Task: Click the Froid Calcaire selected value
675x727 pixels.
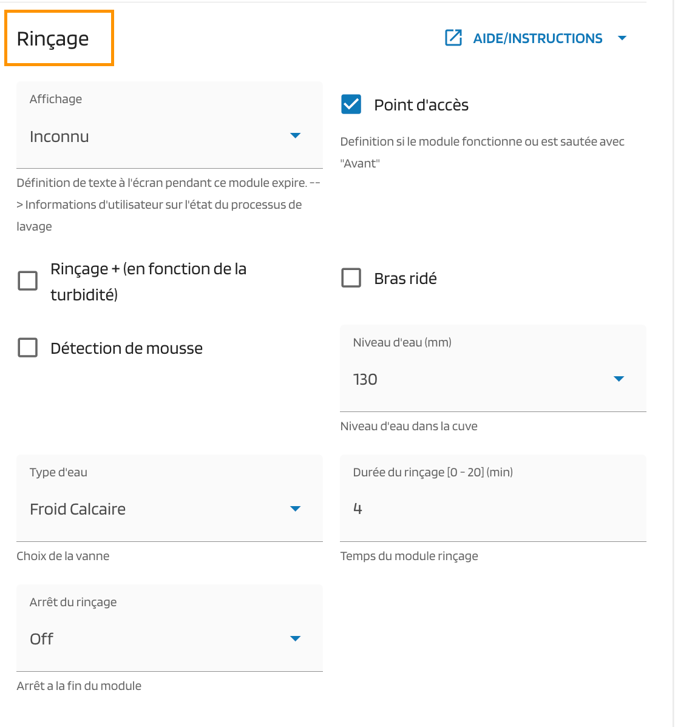Action: pos(78,509)
